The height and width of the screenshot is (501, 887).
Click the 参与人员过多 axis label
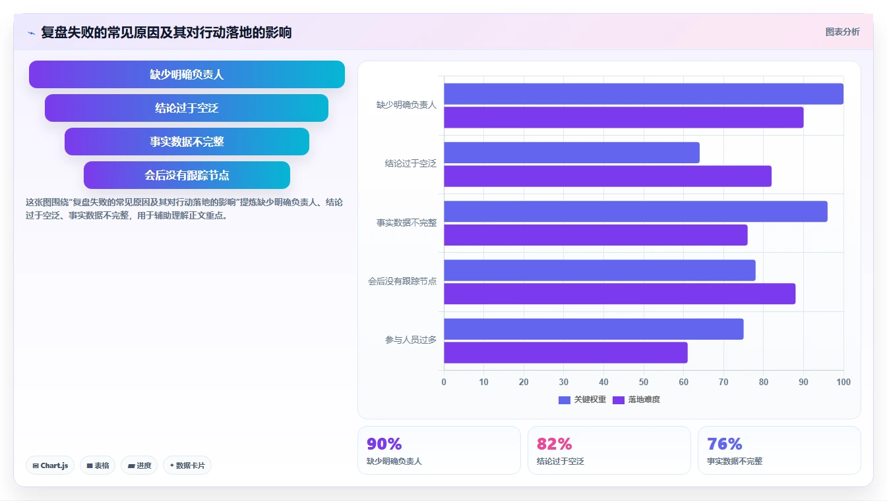pyautogui.click(x=411, y=340)
